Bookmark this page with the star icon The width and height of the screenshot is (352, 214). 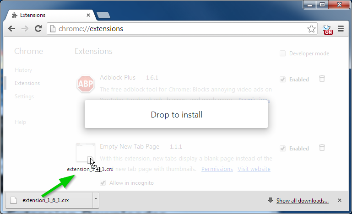click(311, 29)
